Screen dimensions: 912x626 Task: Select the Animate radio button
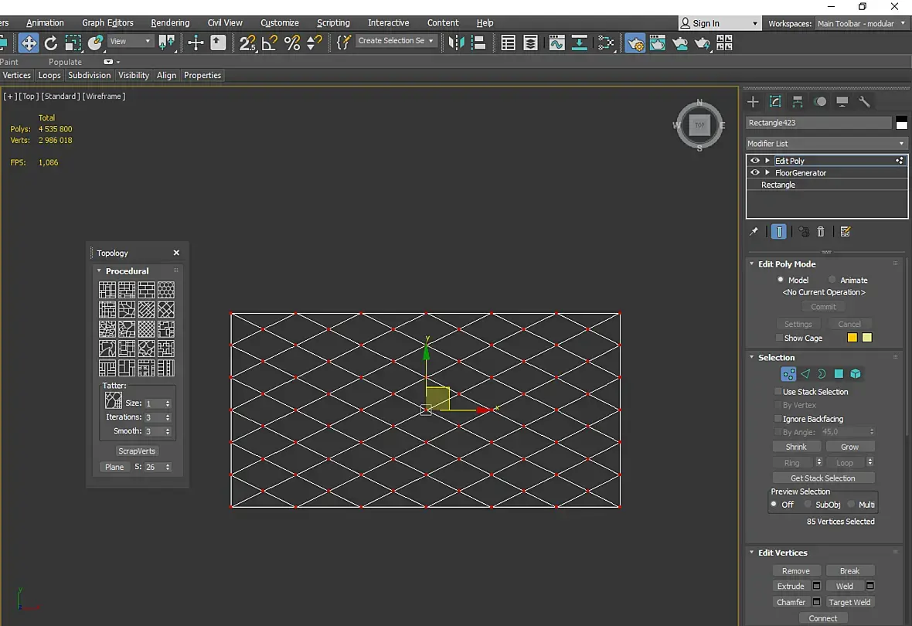pyautogui.click(x=832, y=280)
